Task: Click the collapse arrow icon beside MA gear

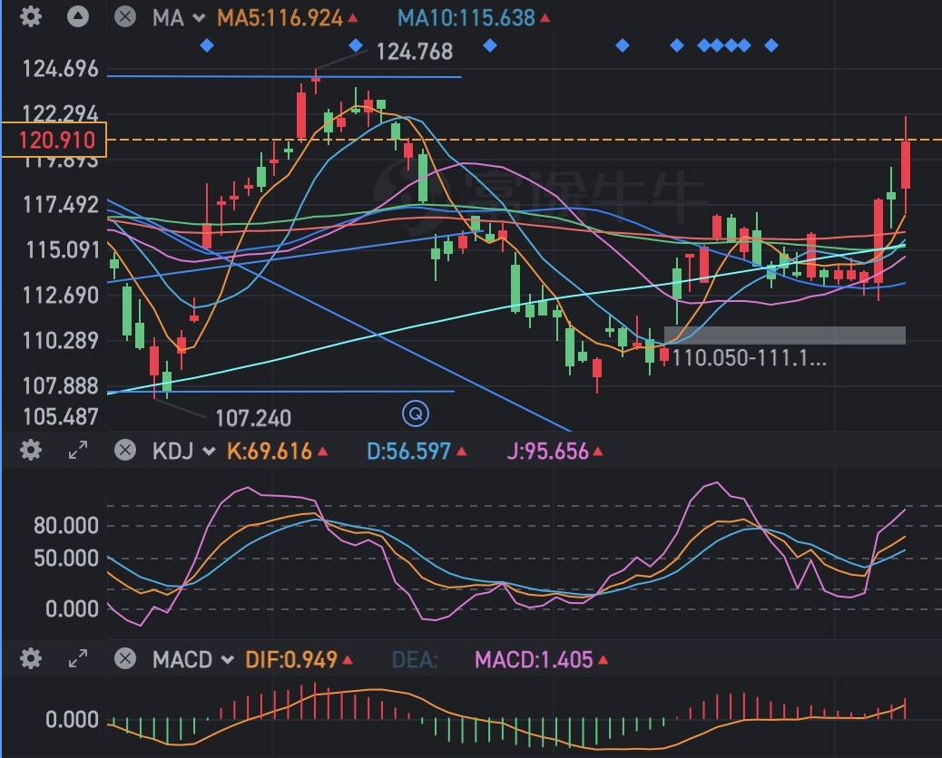Action: tap(78, 17)
